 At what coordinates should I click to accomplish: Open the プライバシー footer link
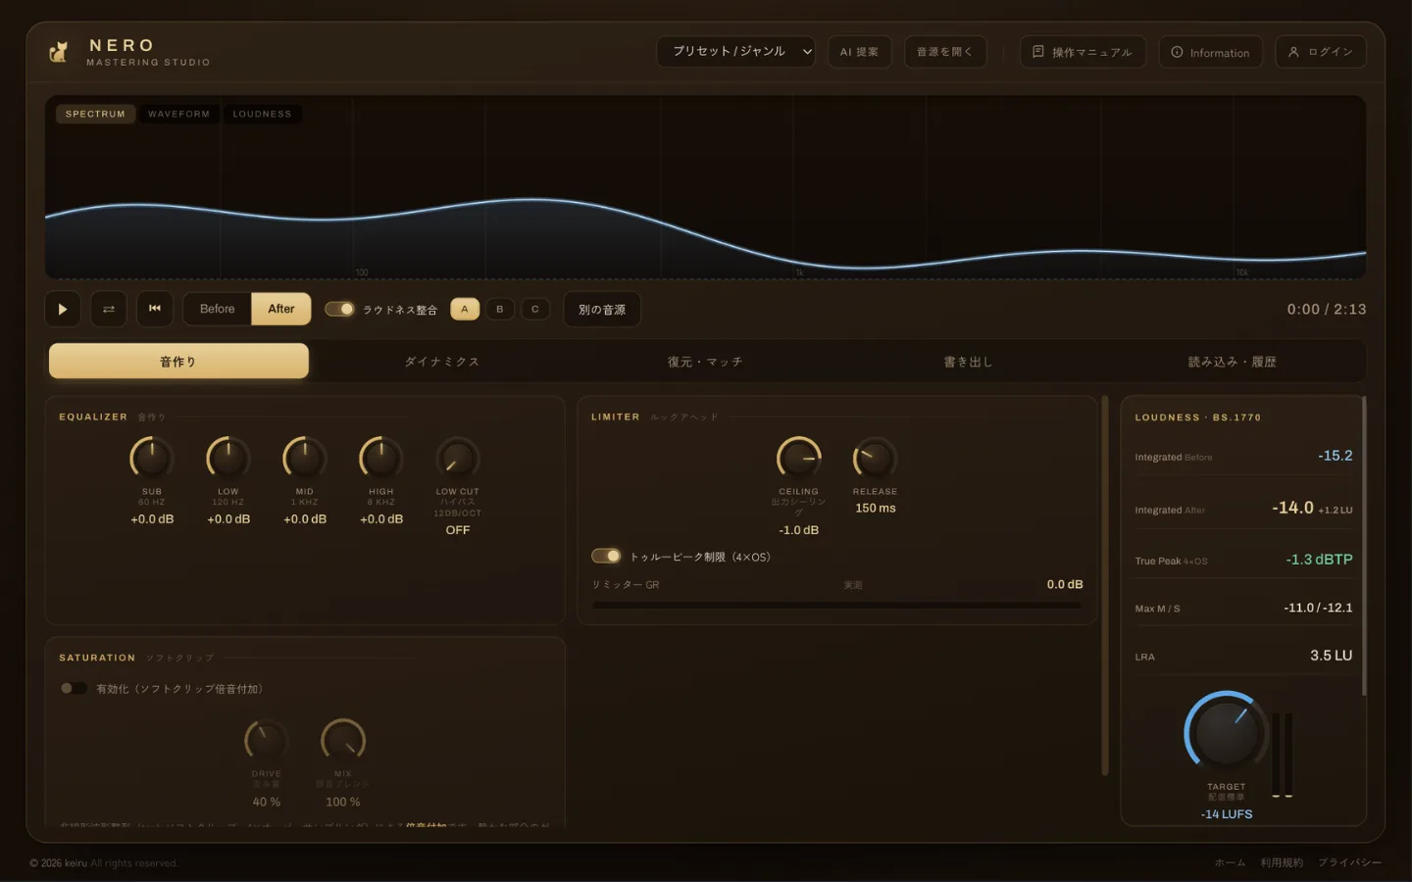pos(1349,862)
